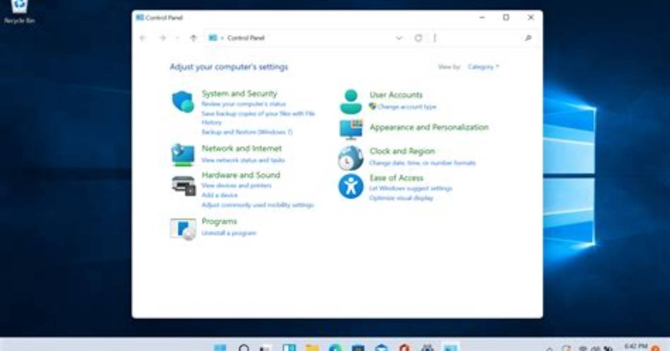Viewport: 670px width, 351px height.
Task: Click Uninstall a program link
Action: [x=229, y=233]
